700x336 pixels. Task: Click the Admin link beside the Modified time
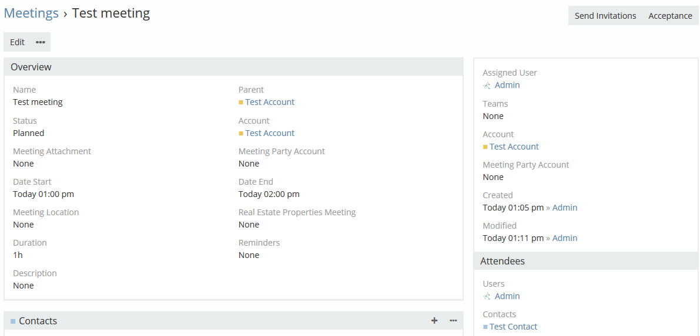(565, 238)
